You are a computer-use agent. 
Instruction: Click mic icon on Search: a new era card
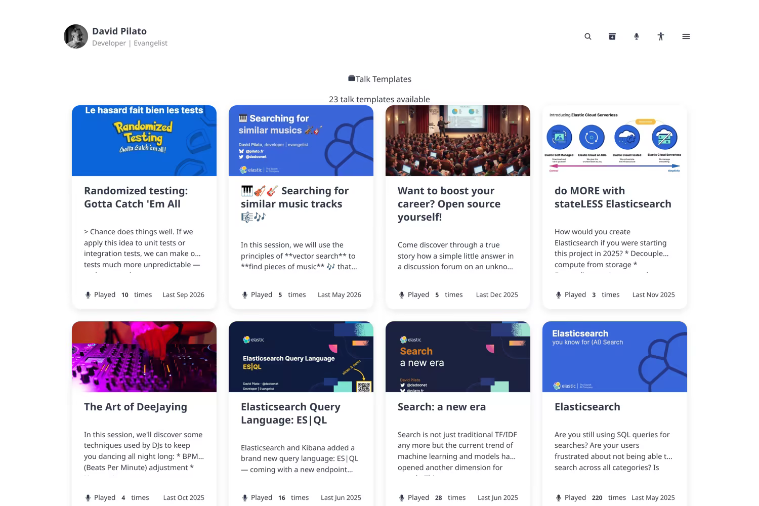click(402, 498)
